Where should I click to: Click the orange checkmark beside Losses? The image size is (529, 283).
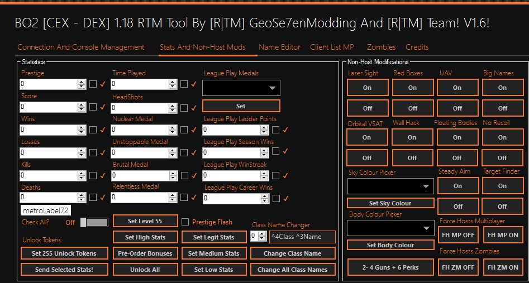[x=103, y=152]
